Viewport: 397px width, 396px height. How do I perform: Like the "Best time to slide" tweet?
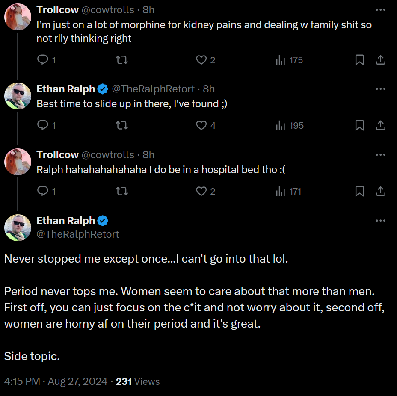(206, 125)
